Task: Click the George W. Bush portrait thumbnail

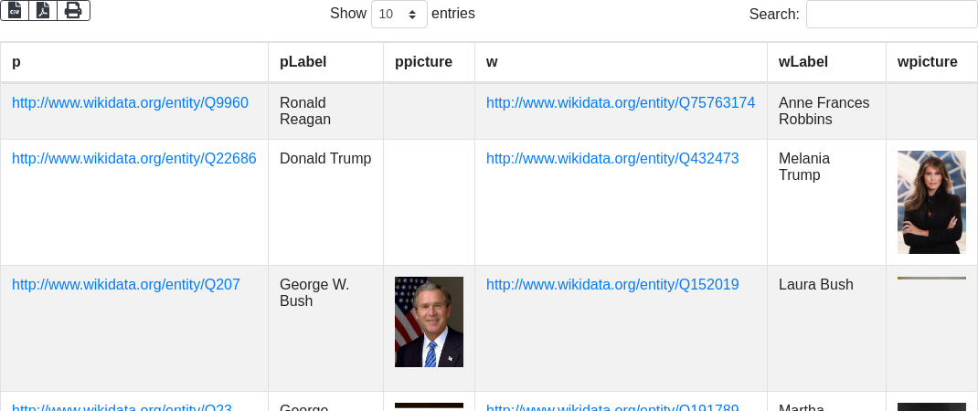Action: [429, 321]
